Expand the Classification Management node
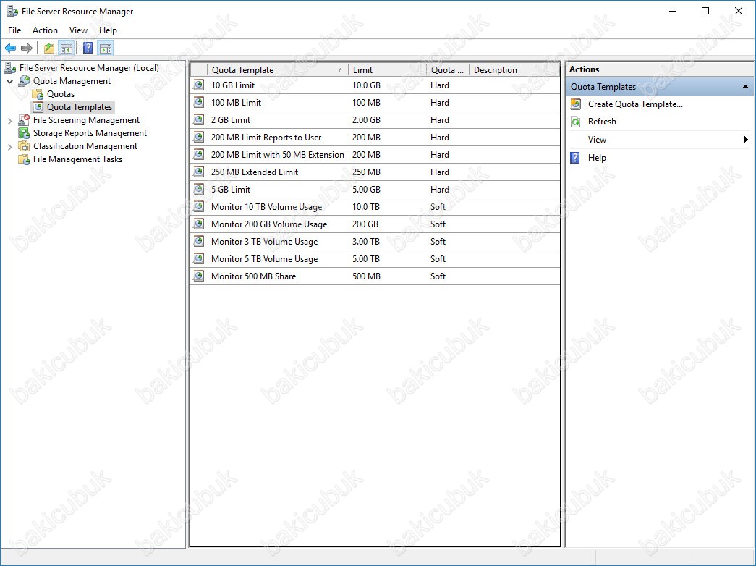The image size is (756, 566). coord(9,147)
